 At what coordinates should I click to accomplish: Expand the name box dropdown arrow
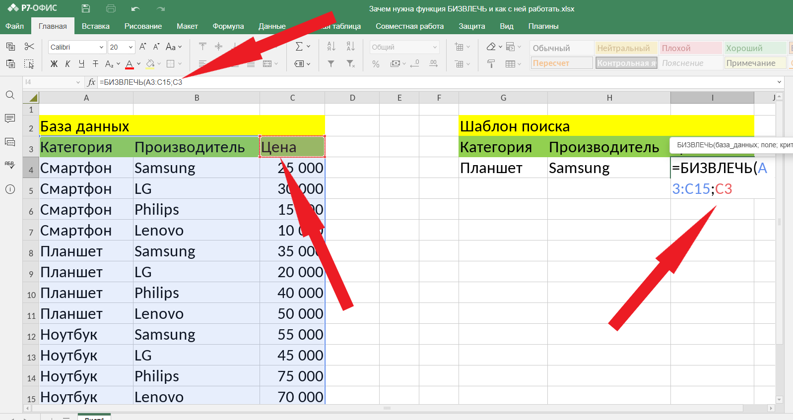tap(78, 82)
